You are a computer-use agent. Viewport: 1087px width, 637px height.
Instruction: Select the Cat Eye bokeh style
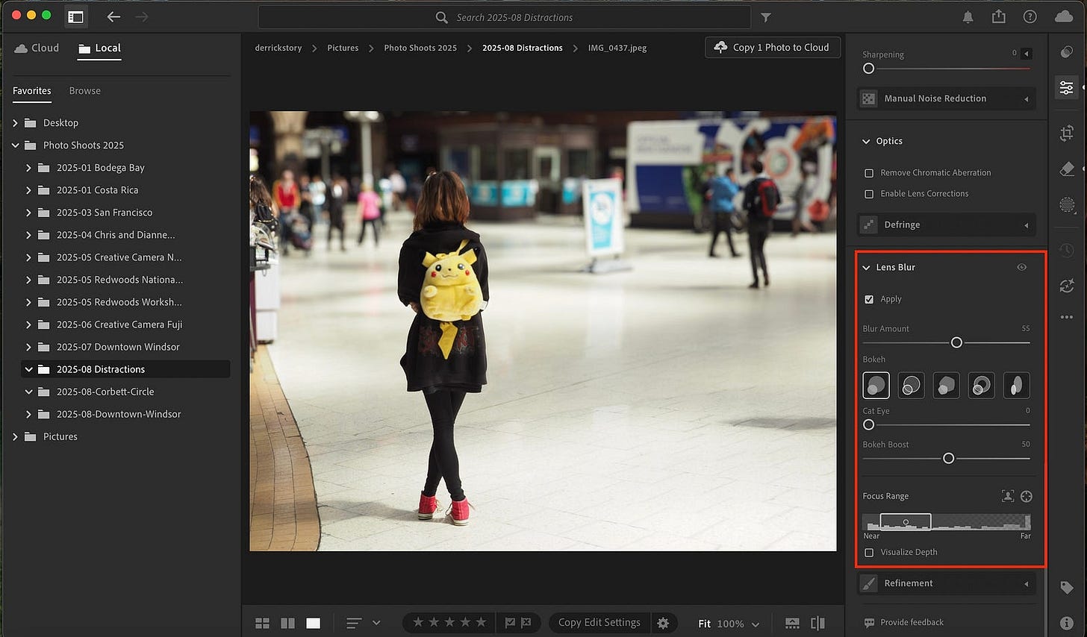pos(1016,386)
